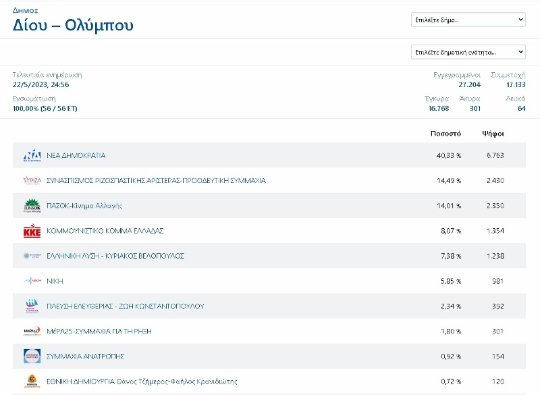Click the 'Συμμετοχή' label
The width and height of the screenshot is (540, 395).
[508, 75]
